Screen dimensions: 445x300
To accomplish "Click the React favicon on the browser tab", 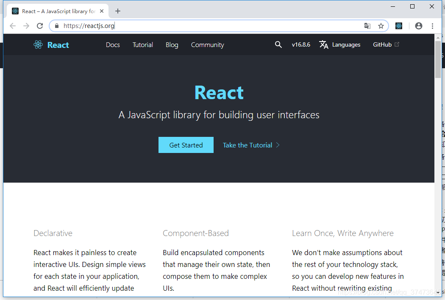I will tap(15, 11).
